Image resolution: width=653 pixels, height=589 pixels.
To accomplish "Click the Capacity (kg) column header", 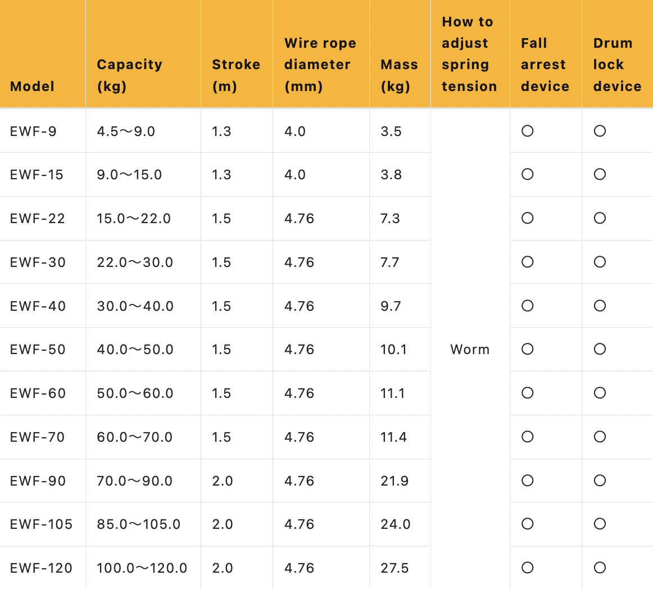I will click(x=129, y=75).
